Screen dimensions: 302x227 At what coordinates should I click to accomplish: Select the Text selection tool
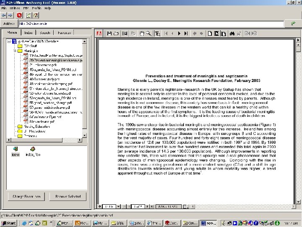click(158, 34)
